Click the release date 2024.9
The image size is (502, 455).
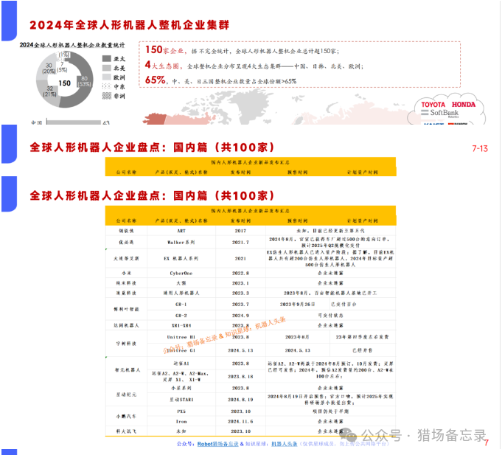click(x=240, y=316)
